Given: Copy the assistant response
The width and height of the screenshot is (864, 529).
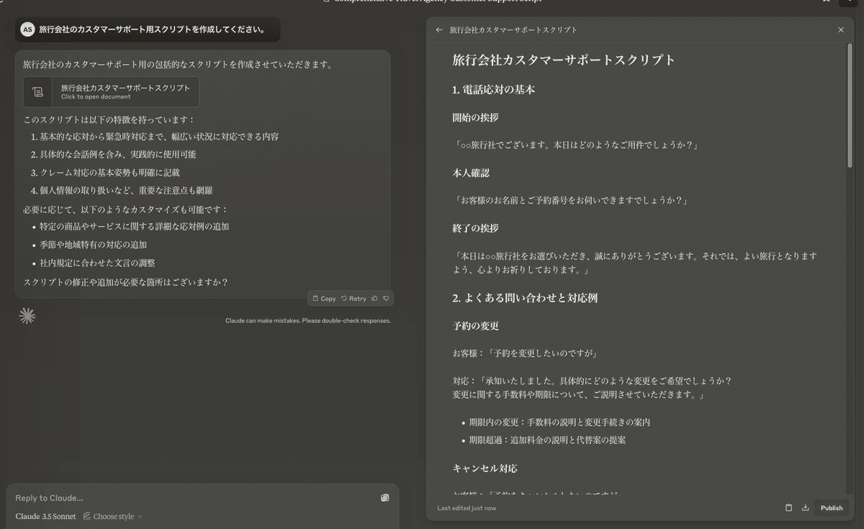Looking at the screenshot, I should coord(324,298).
